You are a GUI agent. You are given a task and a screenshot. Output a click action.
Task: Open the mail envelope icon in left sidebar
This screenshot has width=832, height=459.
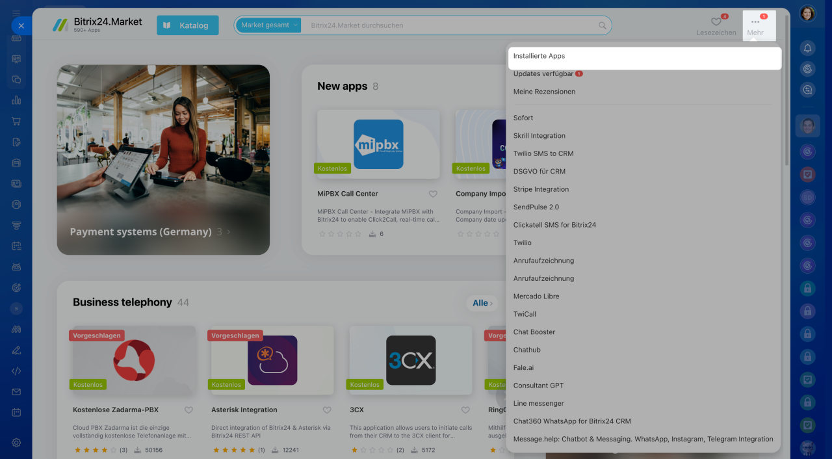(16, 392)
